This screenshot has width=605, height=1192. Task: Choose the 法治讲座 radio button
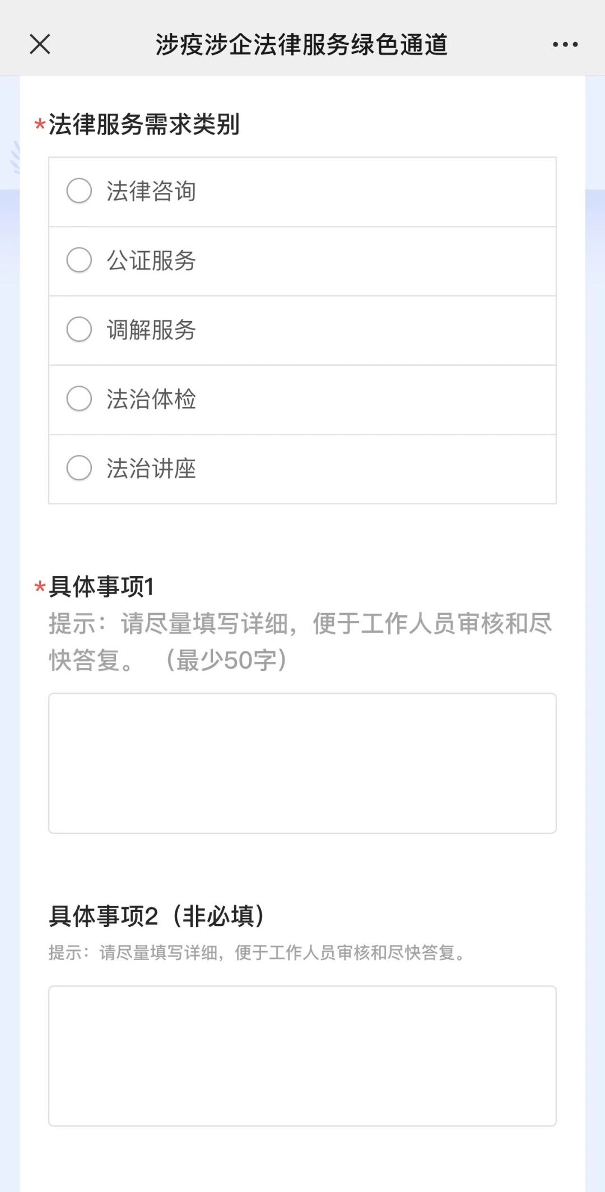[x=79, y=468]
